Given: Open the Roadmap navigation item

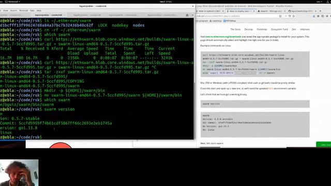Looking at the screenshot, I should click(262, 29).
